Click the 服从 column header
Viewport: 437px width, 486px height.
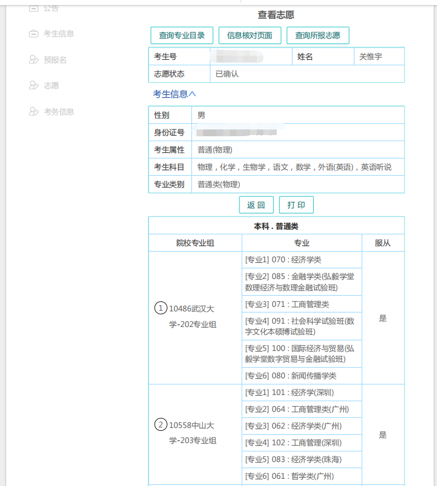tap(383, 243)
